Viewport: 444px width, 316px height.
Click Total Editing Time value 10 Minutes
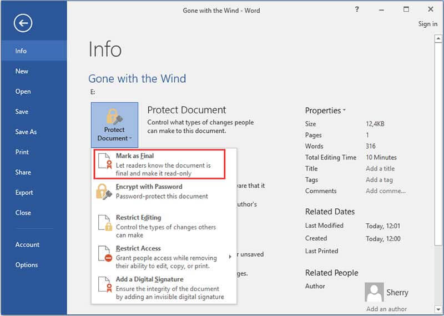click(x=381, y=157)
